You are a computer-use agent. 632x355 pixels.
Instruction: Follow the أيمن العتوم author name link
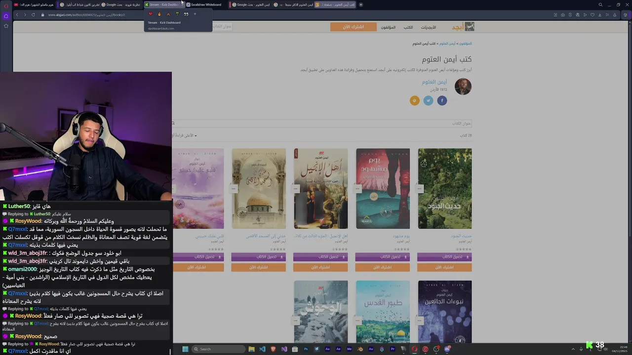434,82
